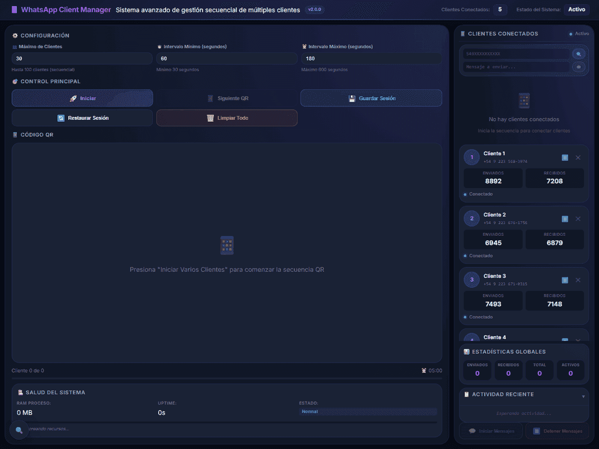Image resolution: width=599 pixels, height=449 pixels.
Task: Collapse the Actividad Reciente panel arrow
Action: click(x=584, y=397)
